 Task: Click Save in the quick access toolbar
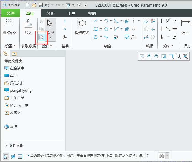[41, 5]
